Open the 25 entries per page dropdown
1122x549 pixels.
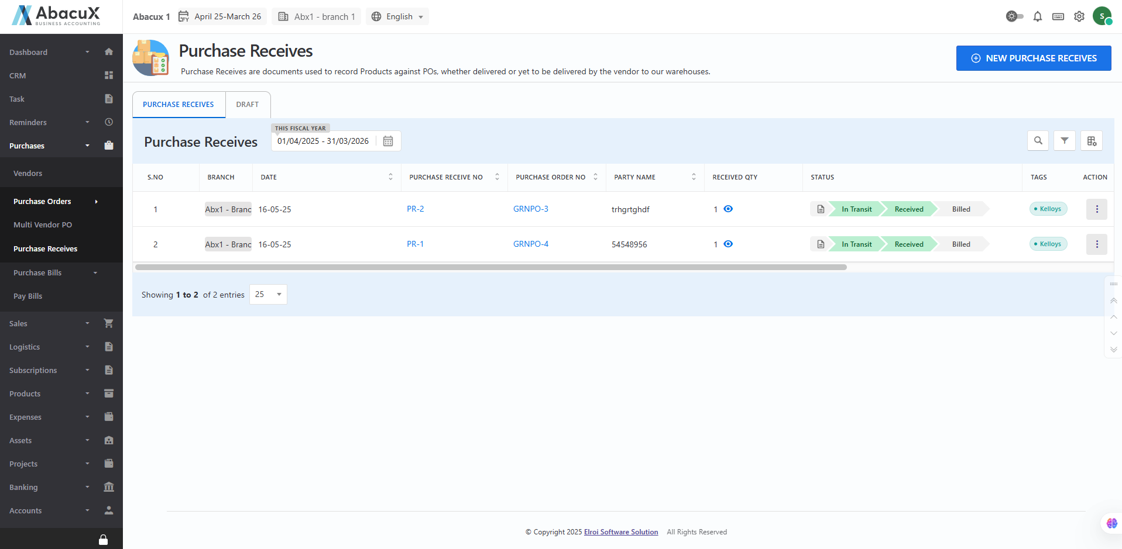[268, 295]
